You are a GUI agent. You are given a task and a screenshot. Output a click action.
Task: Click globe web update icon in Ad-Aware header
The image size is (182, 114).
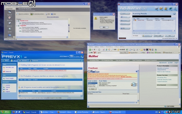coord(170,9)
